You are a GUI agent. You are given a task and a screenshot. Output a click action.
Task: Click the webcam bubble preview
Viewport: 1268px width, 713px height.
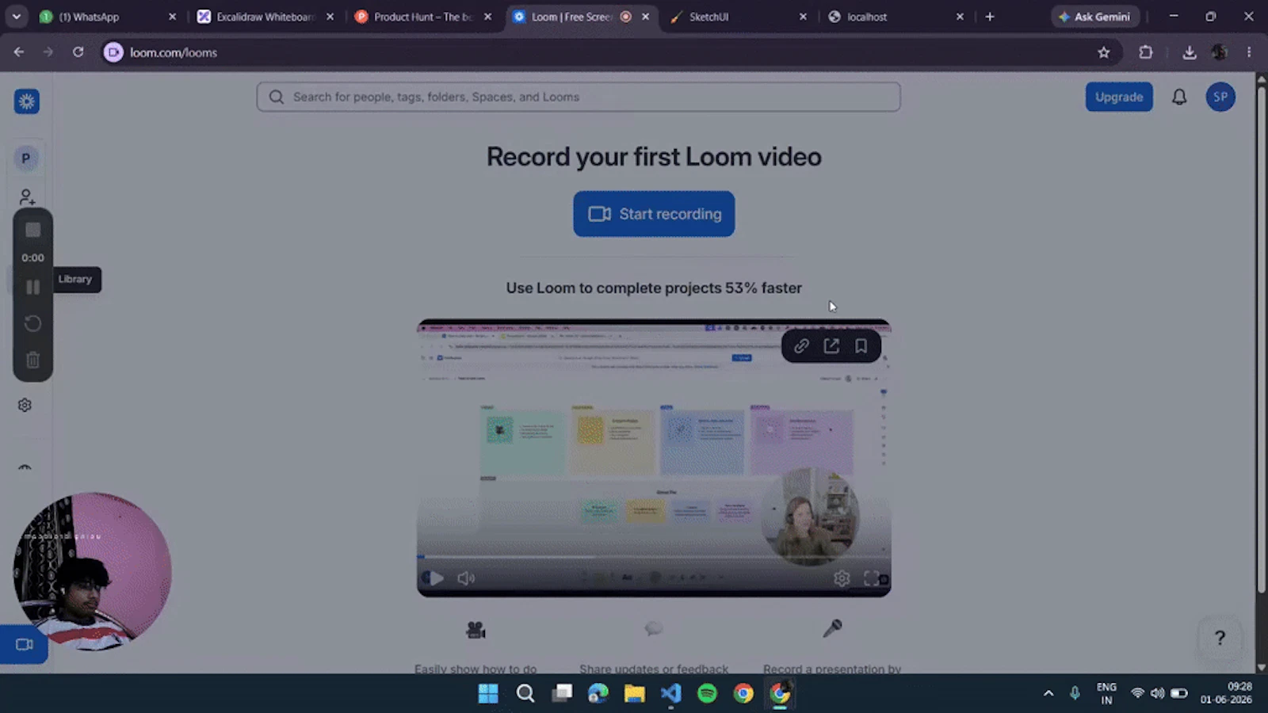click(93, 571)
